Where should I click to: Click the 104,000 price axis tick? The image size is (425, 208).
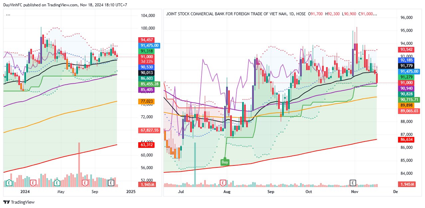pyautogui.click(x=148, y=16)
